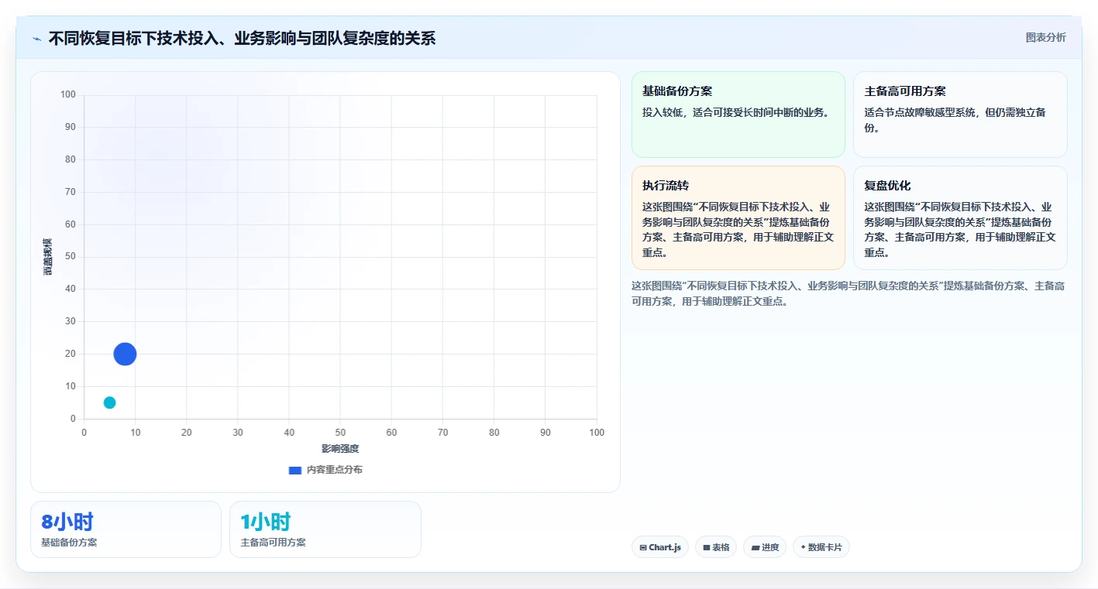Image resolution: width=1098 pixels, height=589 pixels.
Task: Open the 主备高可用方案 card at top right
Action: pos(960,115)
